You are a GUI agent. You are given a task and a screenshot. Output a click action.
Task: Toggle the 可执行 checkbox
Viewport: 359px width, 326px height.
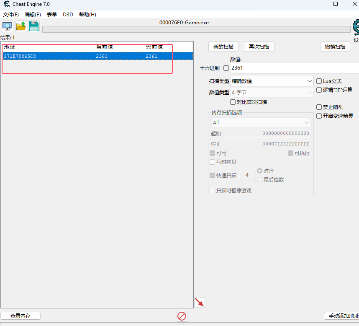coord(290,153)
